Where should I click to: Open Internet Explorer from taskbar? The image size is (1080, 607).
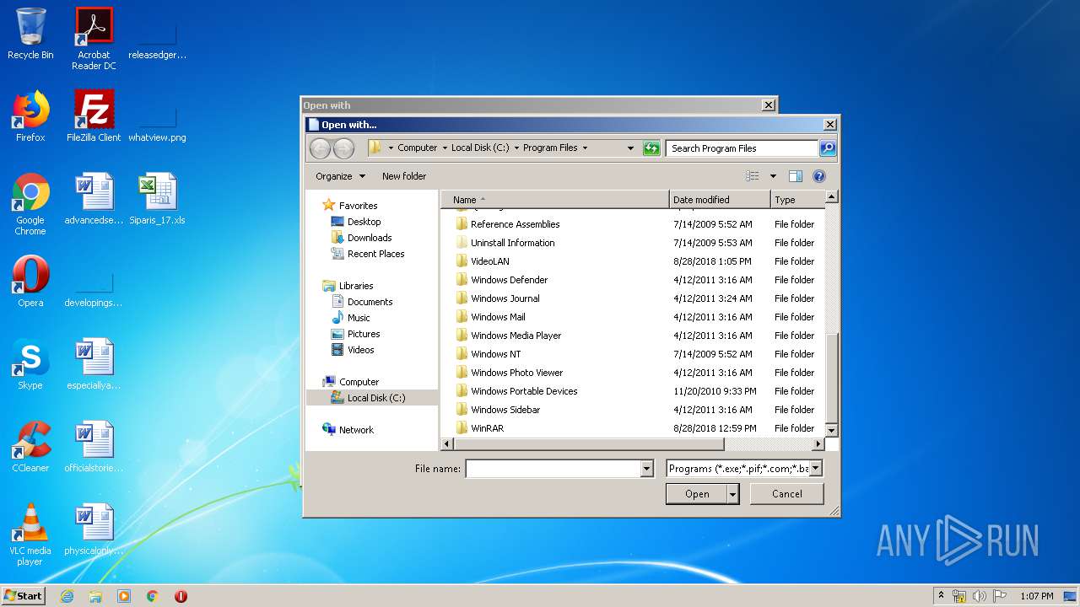pyautogui.click(x=67, y=596)
